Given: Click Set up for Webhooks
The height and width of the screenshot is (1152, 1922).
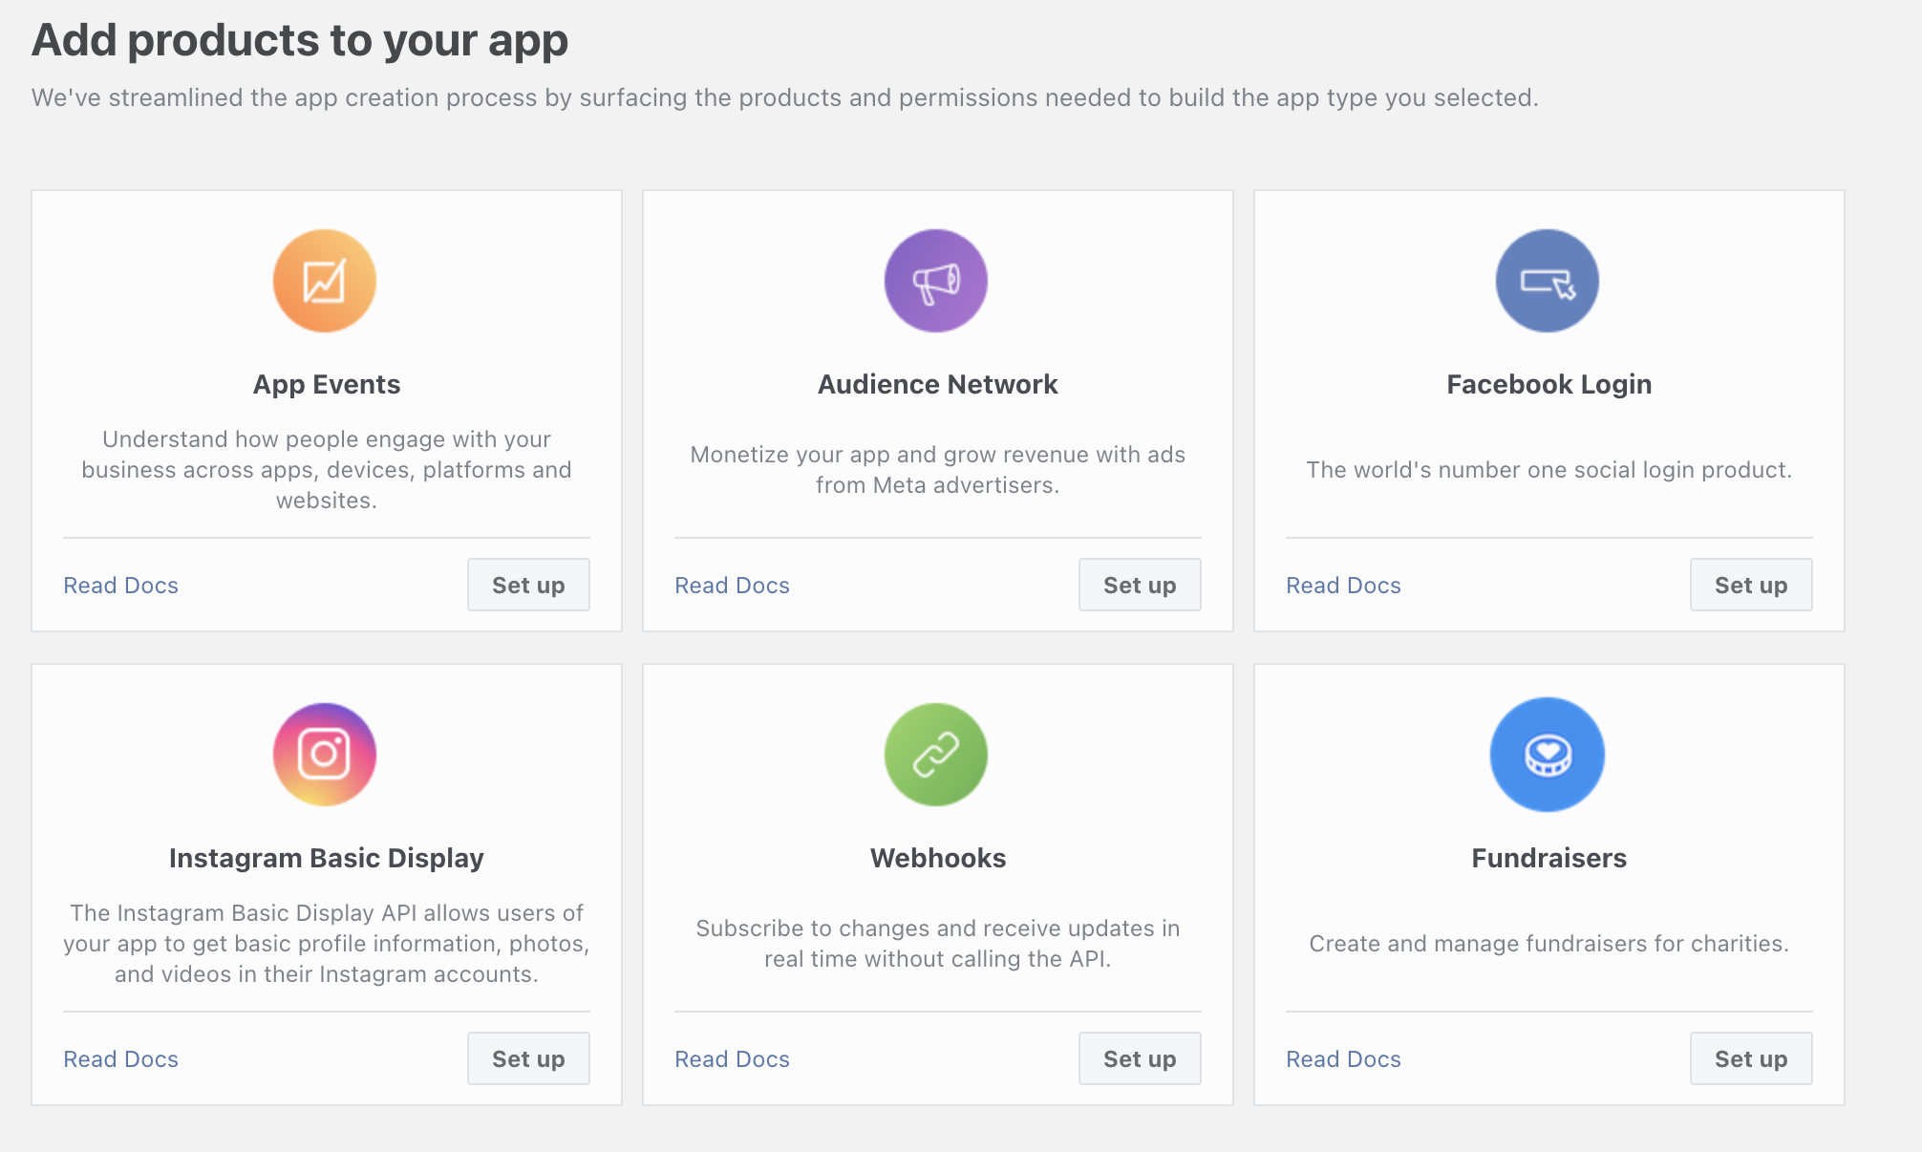Looking at the screenshot, I should click(1140, 1058).
